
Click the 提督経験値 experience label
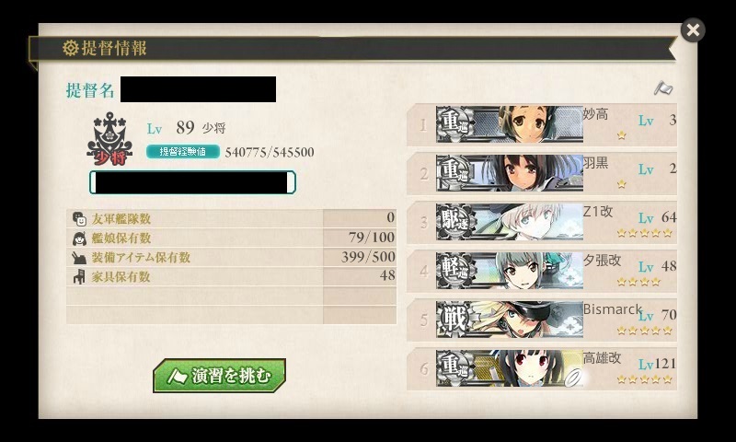pos(183,152)
